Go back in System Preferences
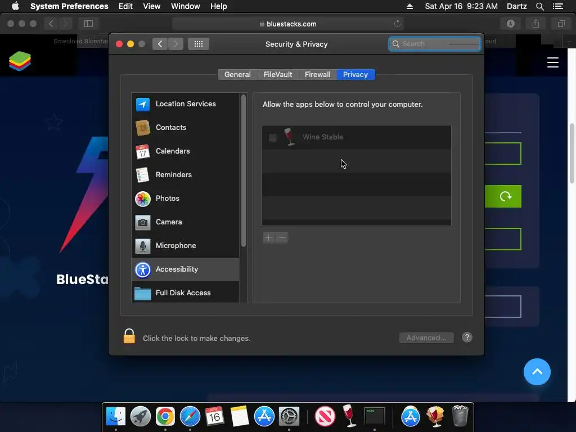The image size is (576, 432). (160, 44)
